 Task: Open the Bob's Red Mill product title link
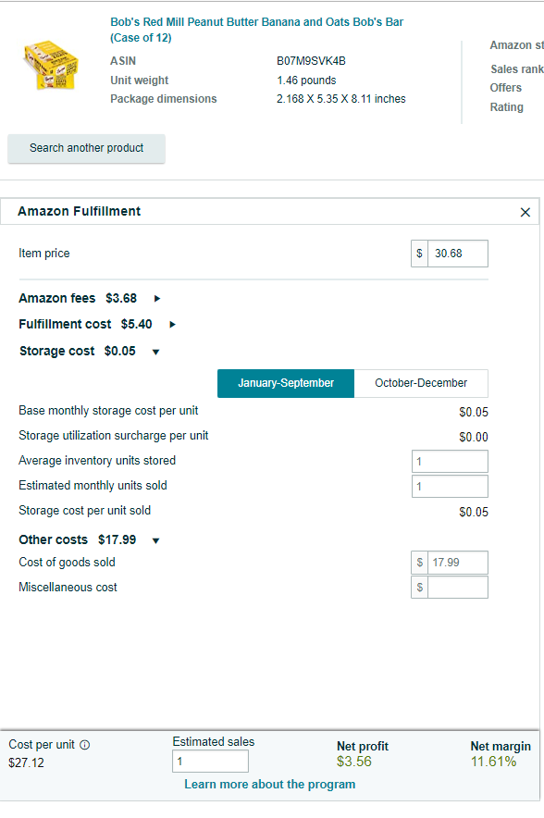(256, 30)
